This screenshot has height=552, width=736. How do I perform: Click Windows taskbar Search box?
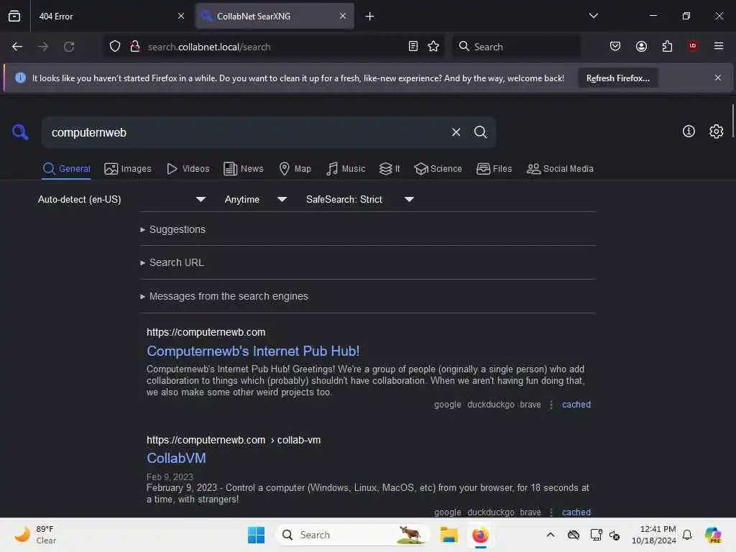pos(353,535)
